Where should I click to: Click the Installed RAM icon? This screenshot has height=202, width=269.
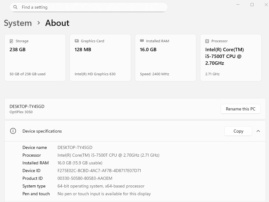click(142, 41)
